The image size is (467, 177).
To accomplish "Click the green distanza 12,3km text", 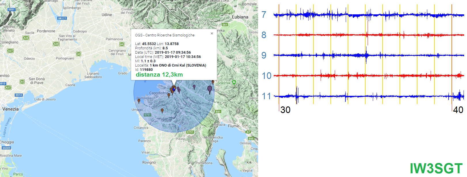I will point(159,75).
